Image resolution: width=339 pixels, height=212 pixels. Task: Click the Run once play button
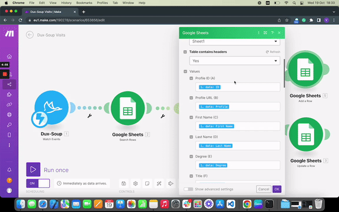tap(33, 170)
